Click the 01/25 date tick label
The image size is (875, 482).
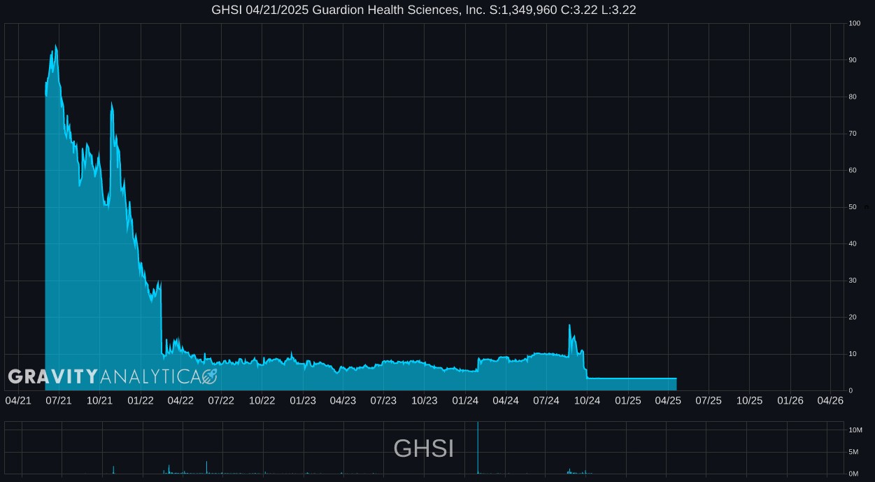628,401
